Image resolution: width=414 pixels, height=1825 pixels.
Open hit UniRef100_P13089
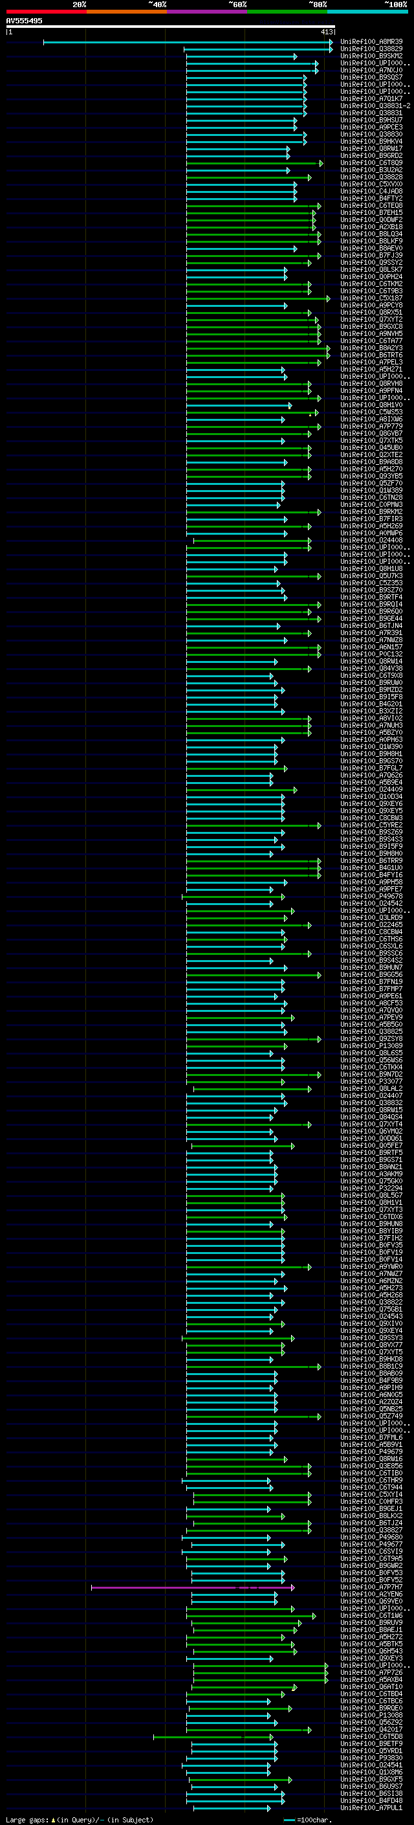[x=371, y=1046]
